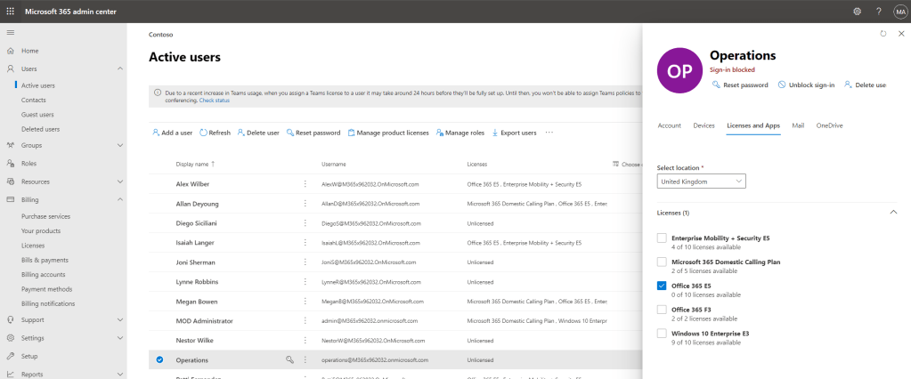Tick Microsoft 365 Domestic Calling Plan checkbox
911x379 pixels.
662,262
